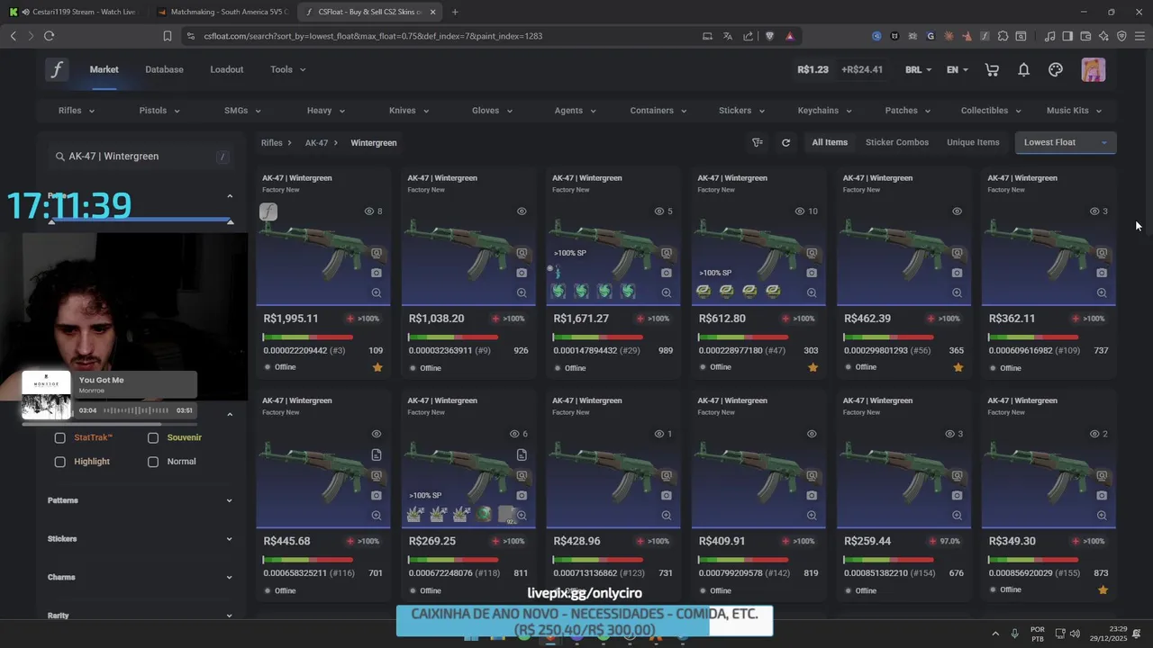1153x648 pixels.
Task: Open the BRL currency dropdown
Action: pos(920,69)
